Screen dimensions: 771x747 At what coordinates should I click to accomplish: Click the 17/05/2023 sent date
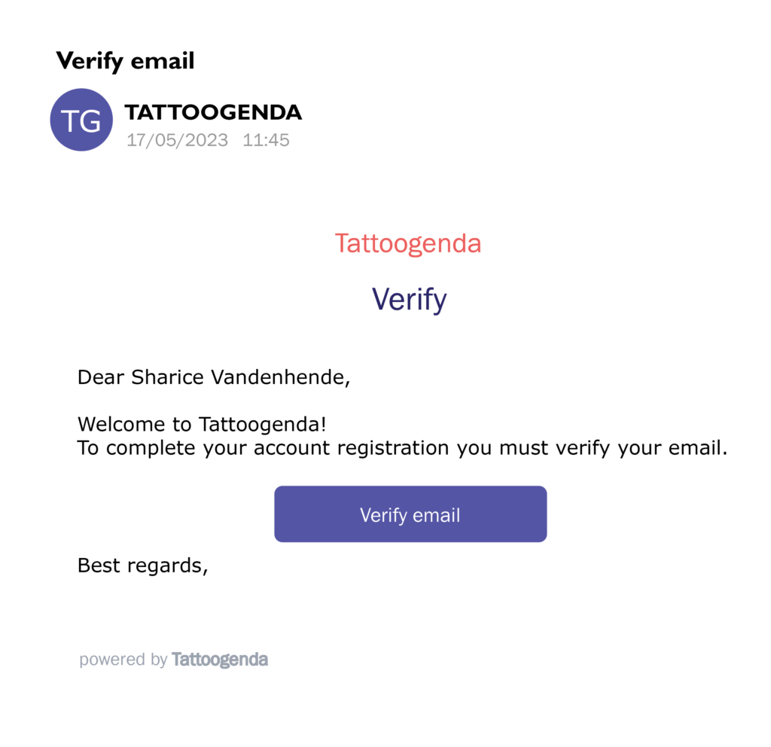pos(177,140)
